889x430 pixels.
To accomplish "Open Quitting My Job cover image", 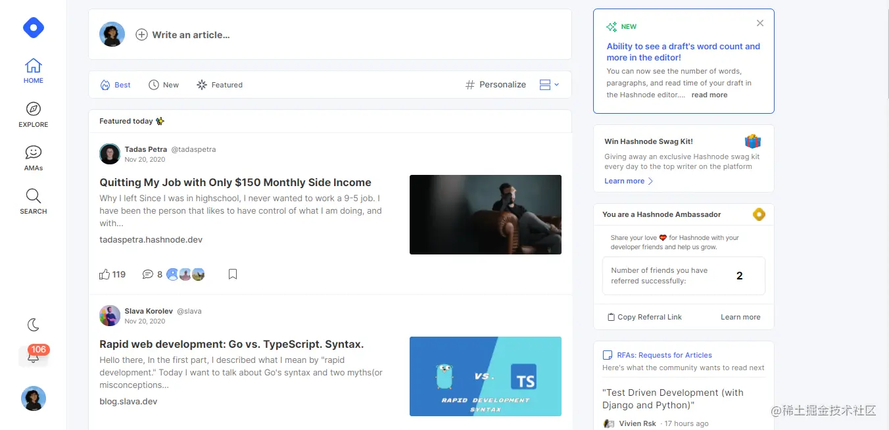I will (485, 214).
